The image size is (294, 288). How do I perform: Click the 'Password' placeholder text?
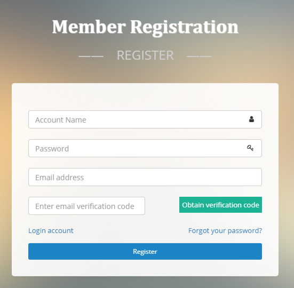pyautogui.click(x=52, y=149)
